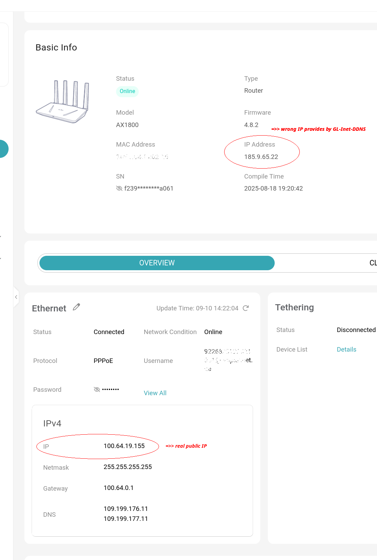Select DNS server 109.199.176.11
Viewport: 377px width, 560px height.
[126, 509]
